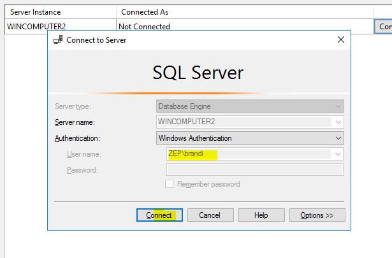Click the Cancel button
392x258 pixels.
point(210,215)
